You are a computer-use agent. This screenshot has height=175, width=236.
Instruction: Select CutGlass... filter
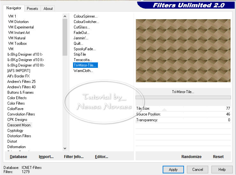click(x=82, y=27)
